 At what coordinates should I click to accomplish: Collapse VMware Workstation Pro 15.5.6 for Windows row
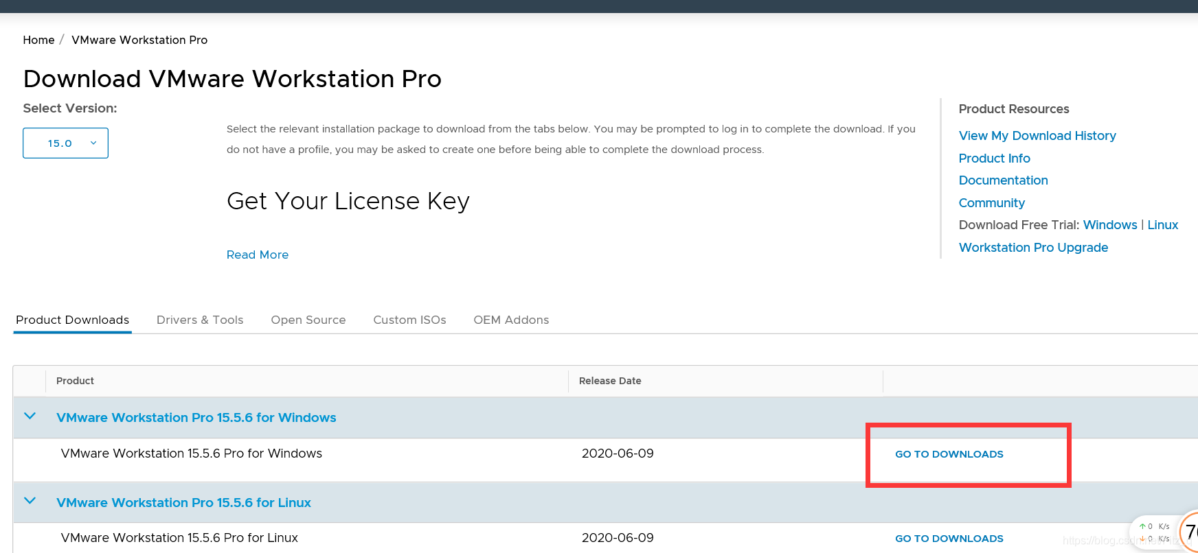[30, 416]
